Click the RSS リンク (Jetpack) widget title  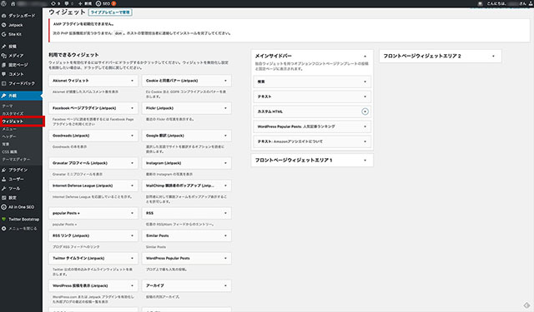coord(70,235)
